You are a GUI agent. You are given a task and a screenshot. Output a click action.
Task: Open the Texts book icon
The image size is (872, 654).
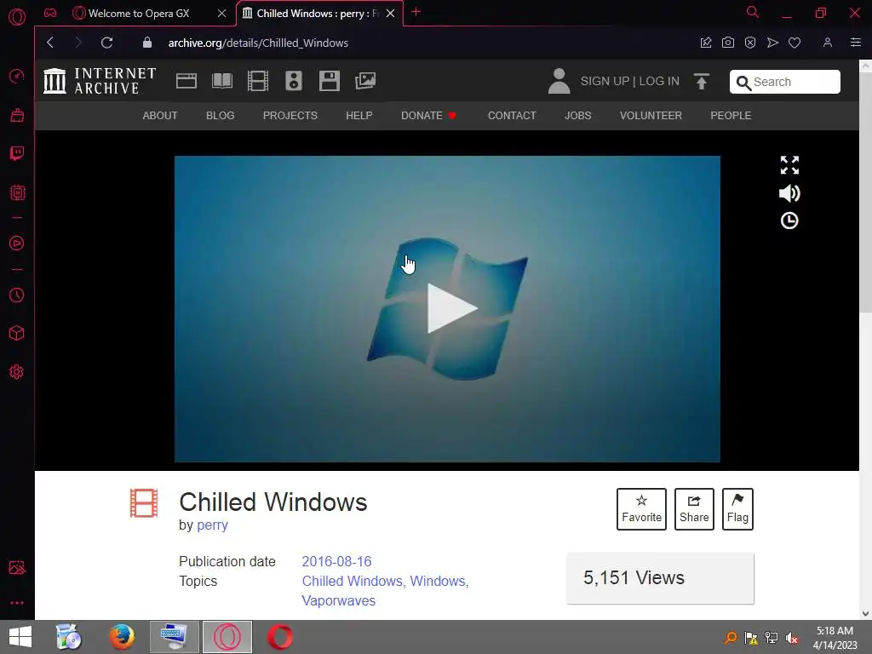(222, 81)
